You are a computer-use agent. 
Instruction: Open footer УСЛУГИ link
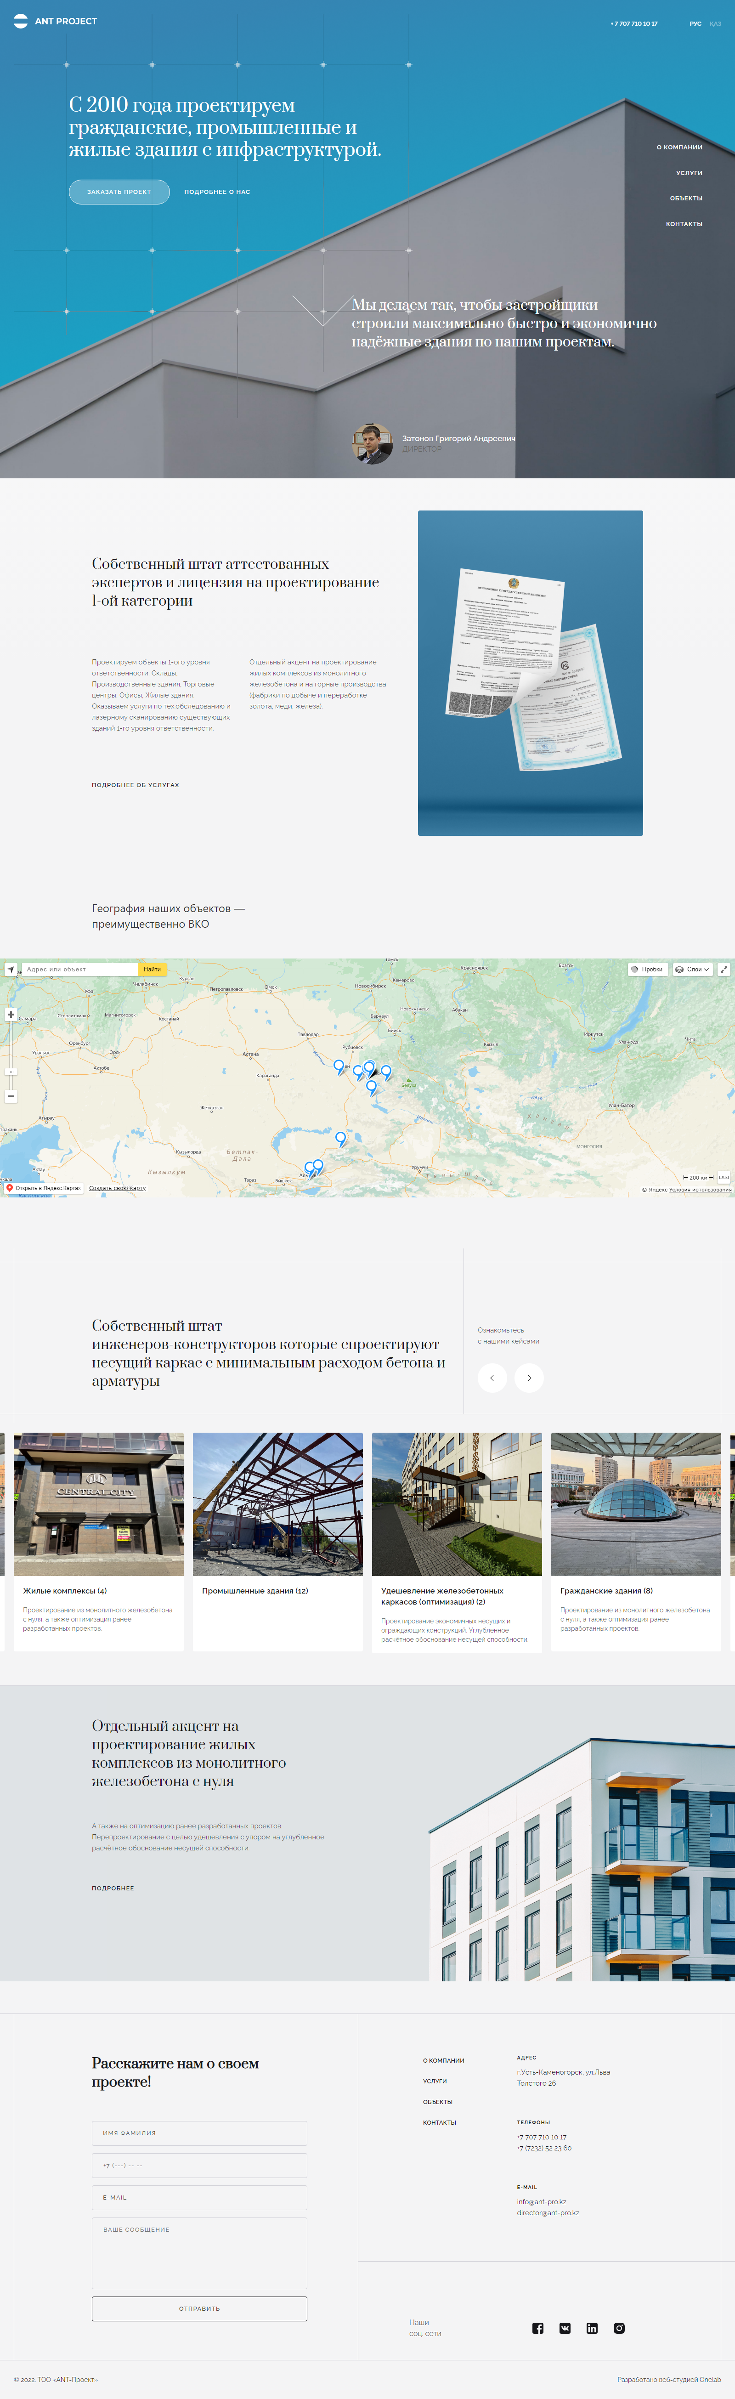point(435,2081)
